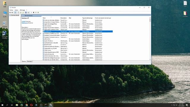The image size is (190, 107).
Task: Click the Back arrow in the Services toolbar
Action: 10,12
